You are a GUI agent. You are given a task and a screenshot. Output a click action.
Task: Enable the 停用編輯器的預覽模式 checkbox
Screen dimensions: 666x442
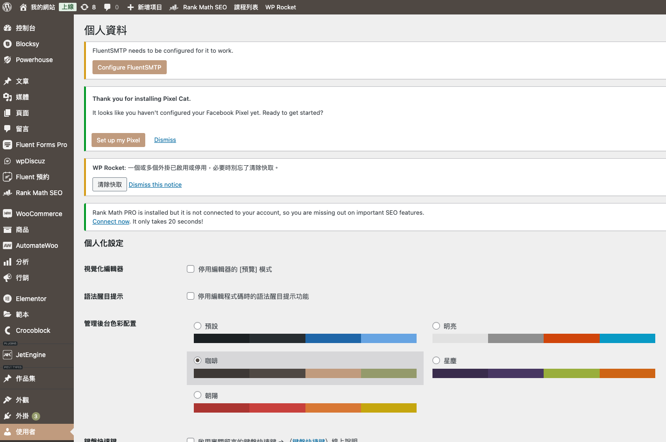191,269
